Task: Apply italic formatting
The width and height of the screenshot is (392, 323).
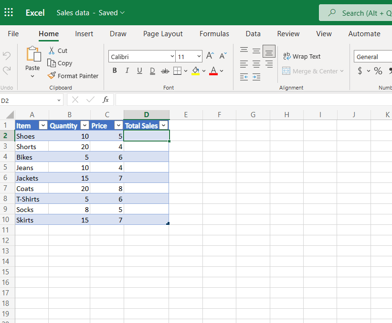Action: point(127,70)
